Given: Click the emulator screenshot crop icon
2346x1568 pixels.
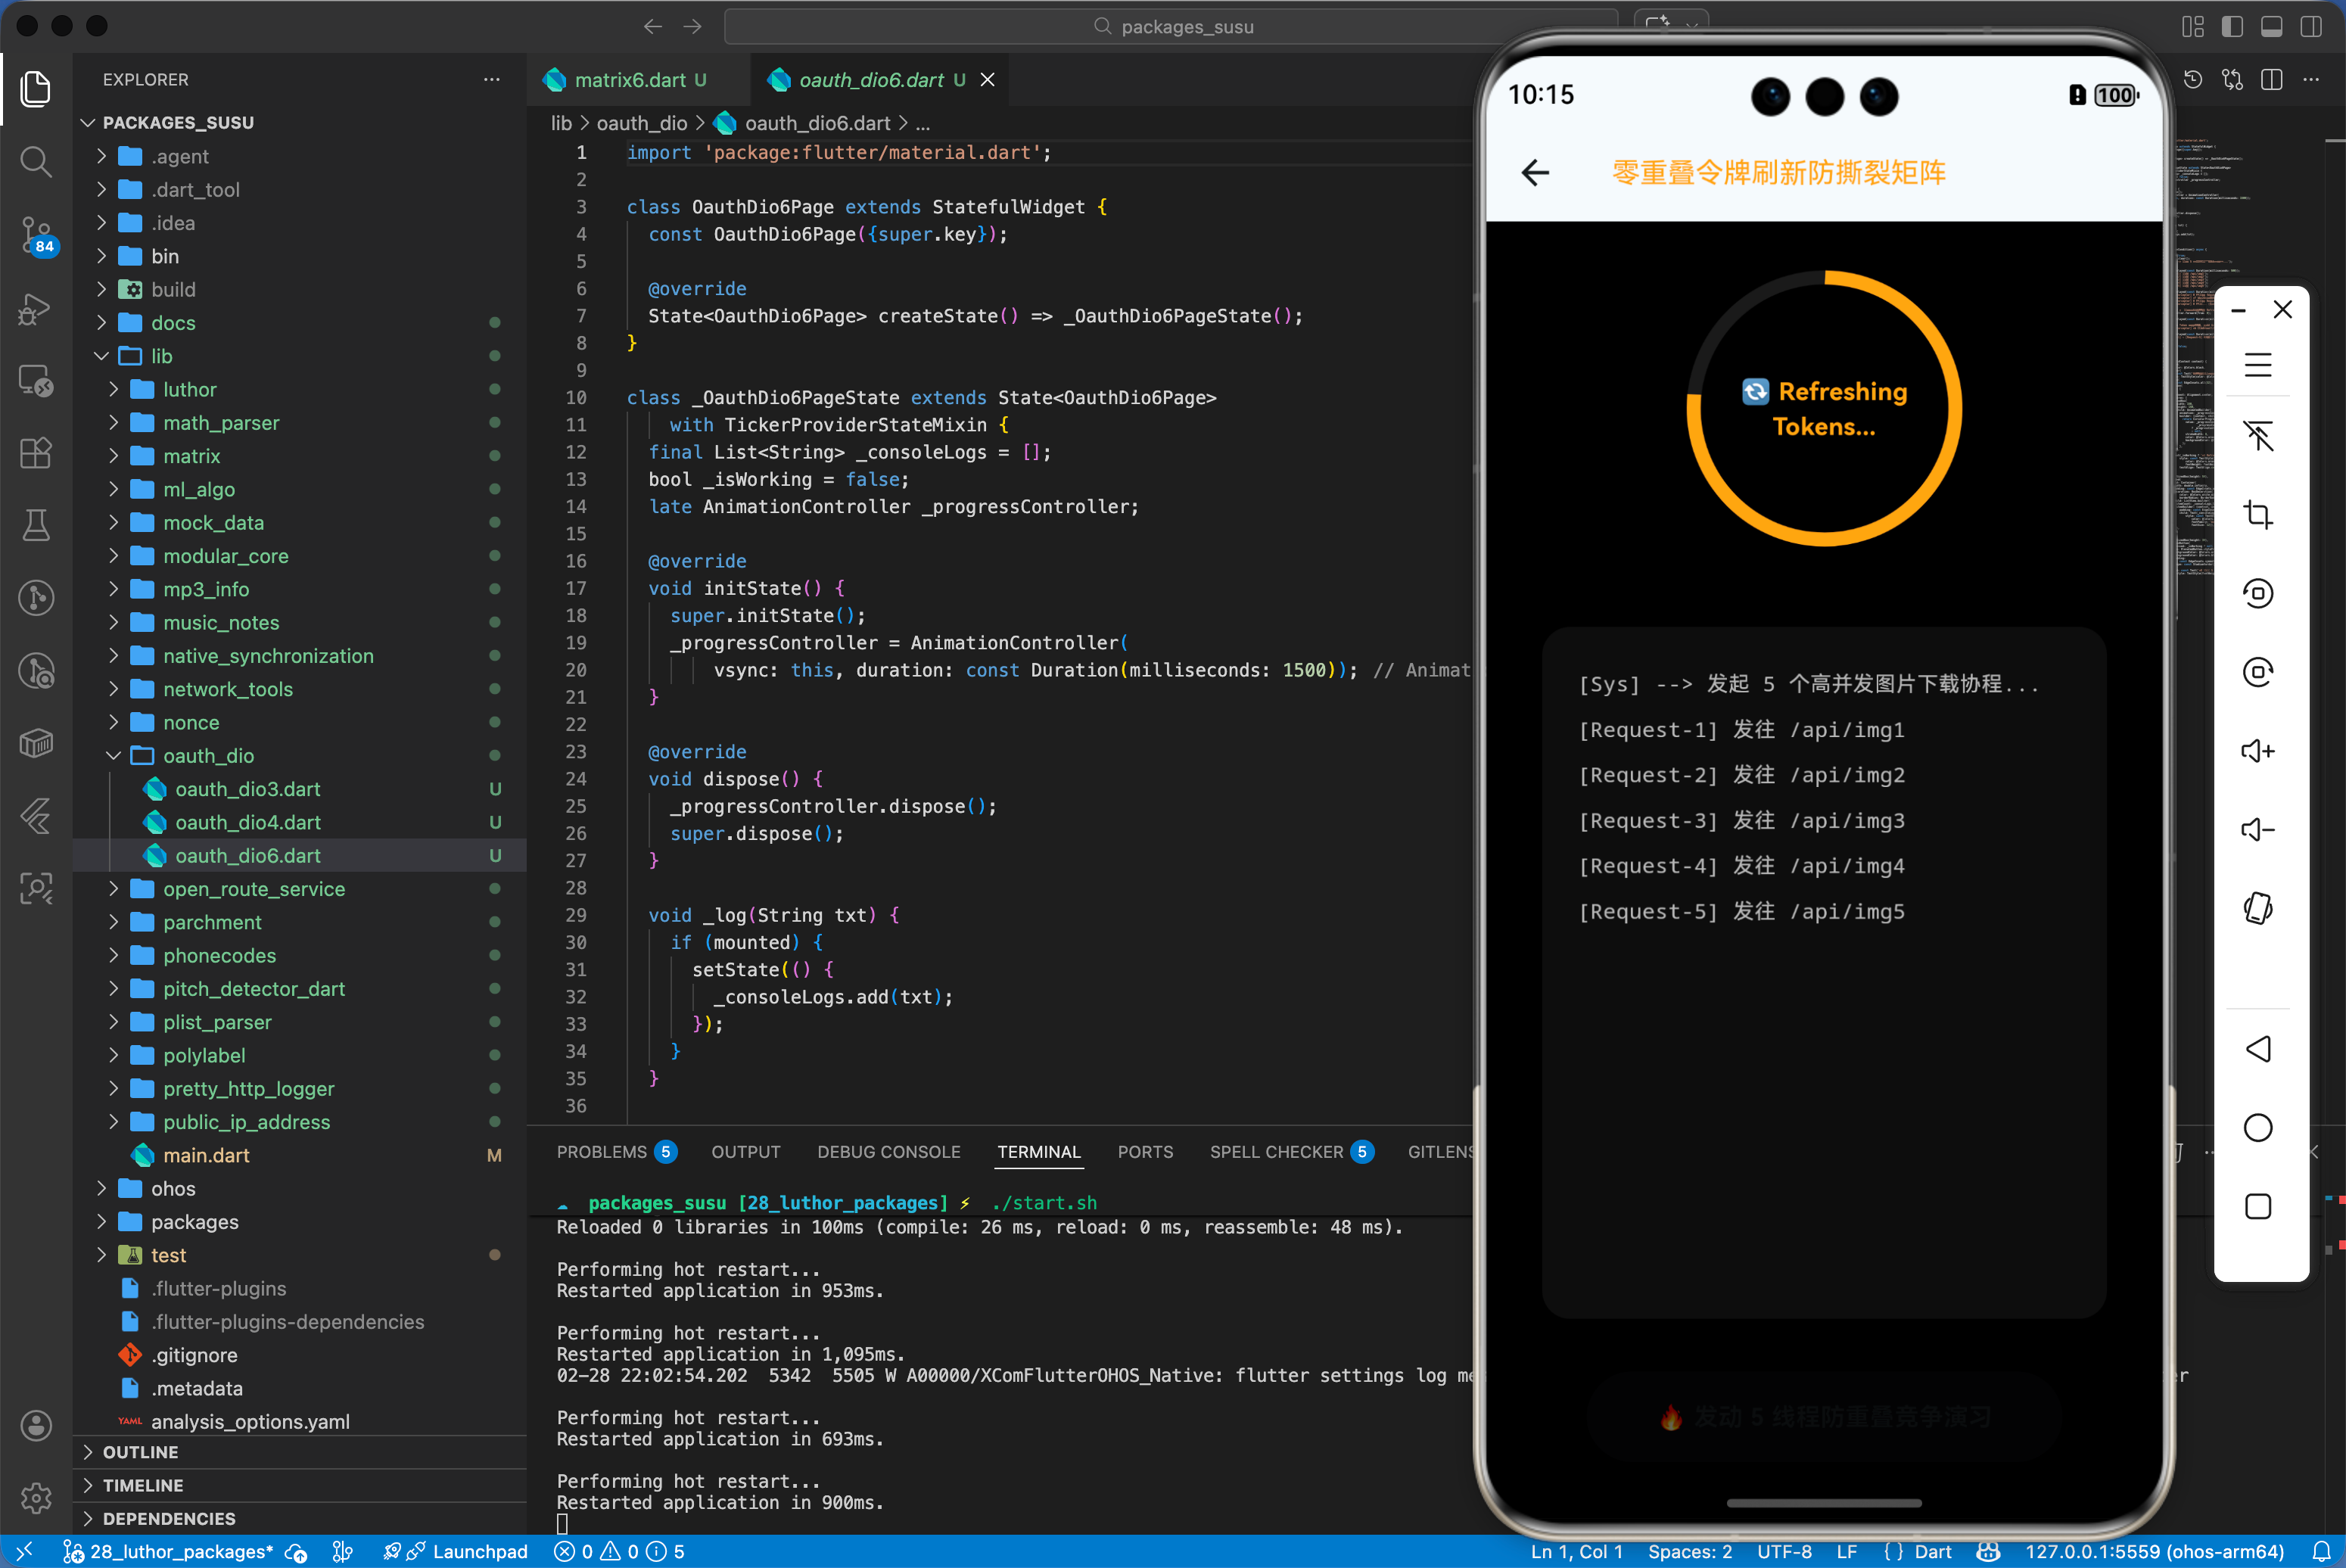Looking at the screenshot, I should tap(2258, 515).
